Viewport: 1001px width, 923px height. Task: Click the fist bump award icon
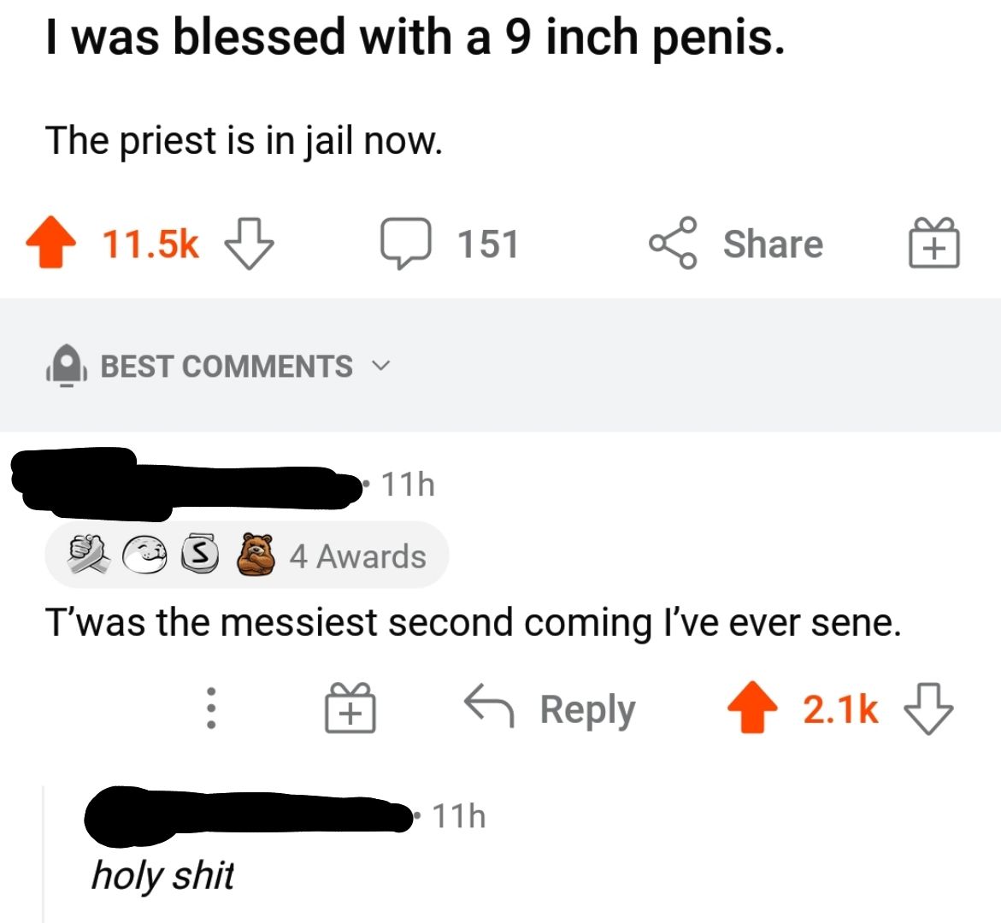[x=89, y=556]
